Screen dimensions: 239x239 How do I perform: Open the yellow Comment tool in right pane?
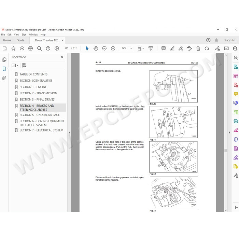(236, 94)
